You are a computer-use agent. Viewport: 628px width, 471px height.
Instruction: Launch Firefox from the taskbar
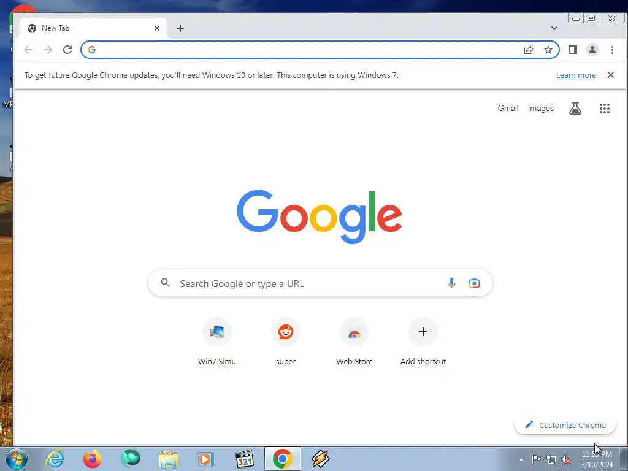[x=92, y=459]
